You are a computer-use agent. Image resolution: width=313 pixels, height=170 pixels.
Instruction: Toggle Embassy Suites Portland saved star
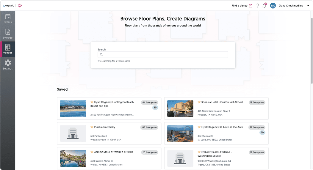(x=199, y=152)
